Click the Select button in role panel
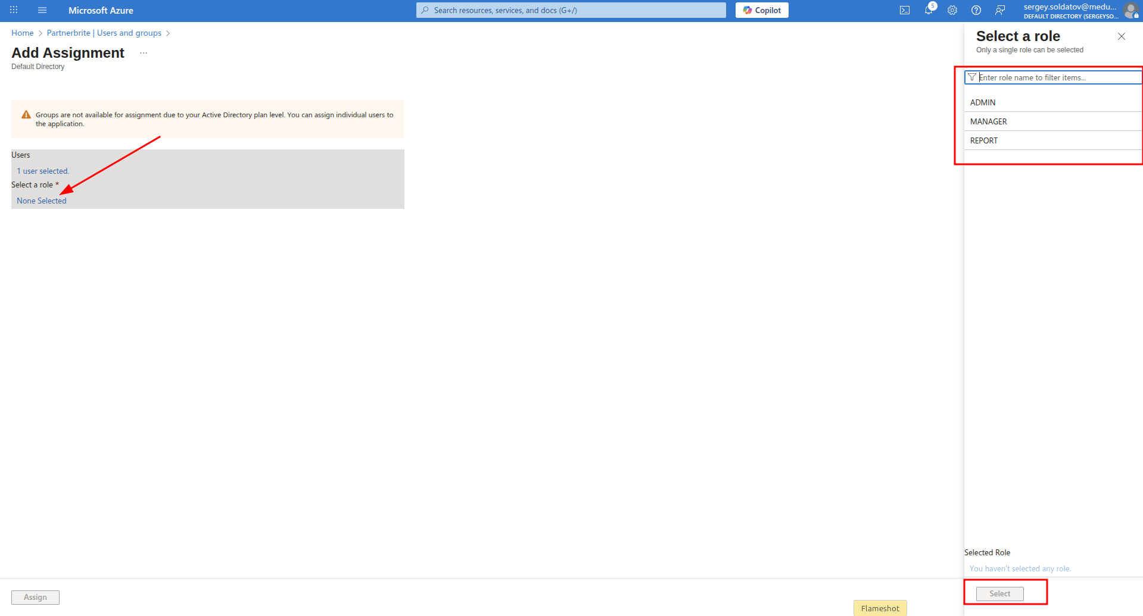 point(1000,593)
